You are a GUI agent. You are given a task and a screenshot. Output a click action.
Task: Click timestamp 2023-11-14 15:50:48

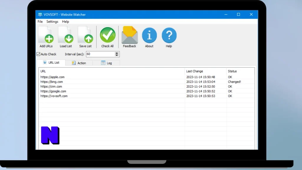(201, 77)
